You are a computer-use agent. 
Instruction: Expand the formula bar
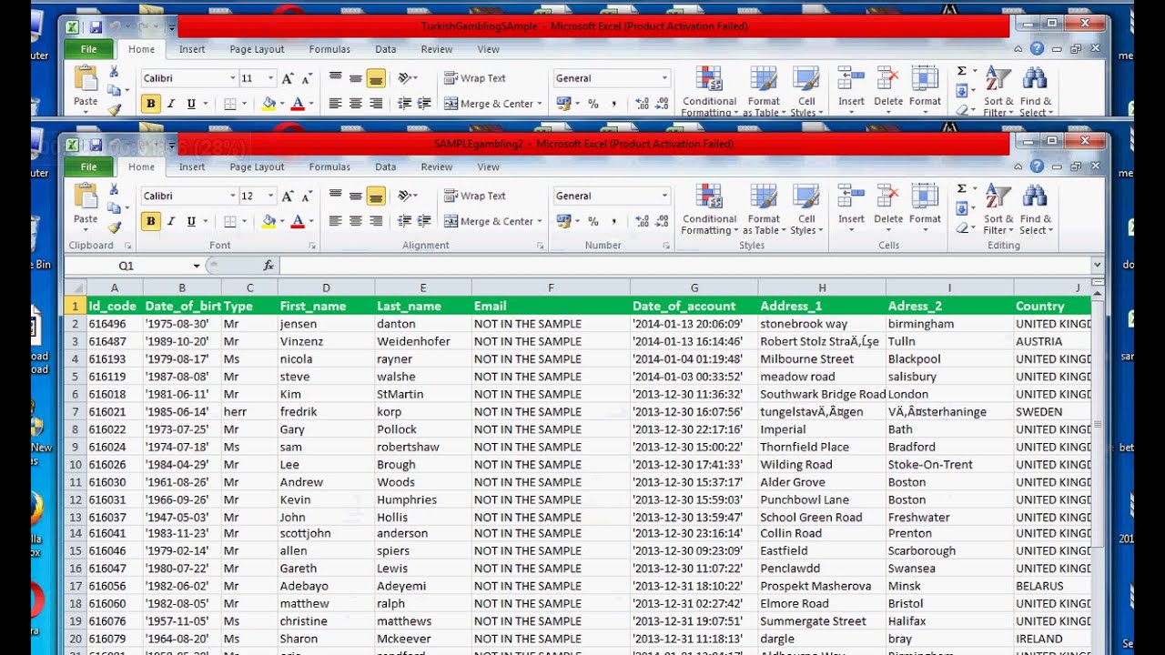tap(1097, 265)
